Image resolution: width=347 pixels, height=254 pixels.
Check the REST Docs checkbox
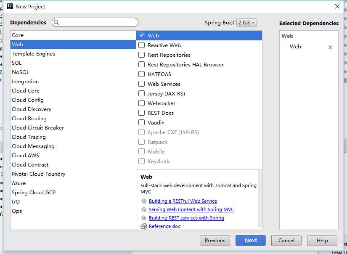click(x=142, y=113)
